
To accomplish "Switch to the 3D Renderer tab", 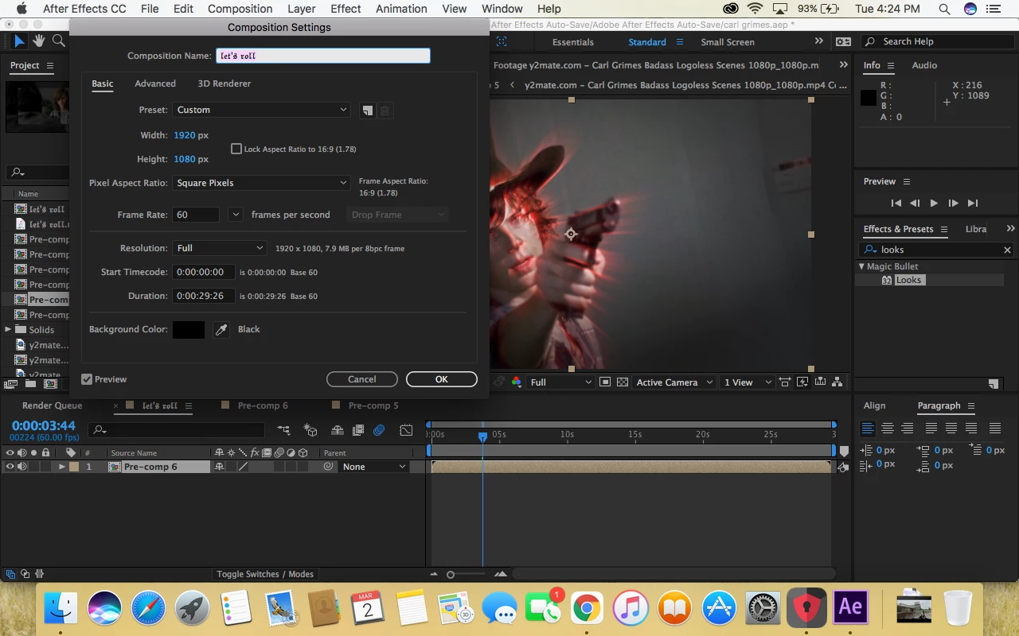I will pyautogui.click(x=224, y=83).
